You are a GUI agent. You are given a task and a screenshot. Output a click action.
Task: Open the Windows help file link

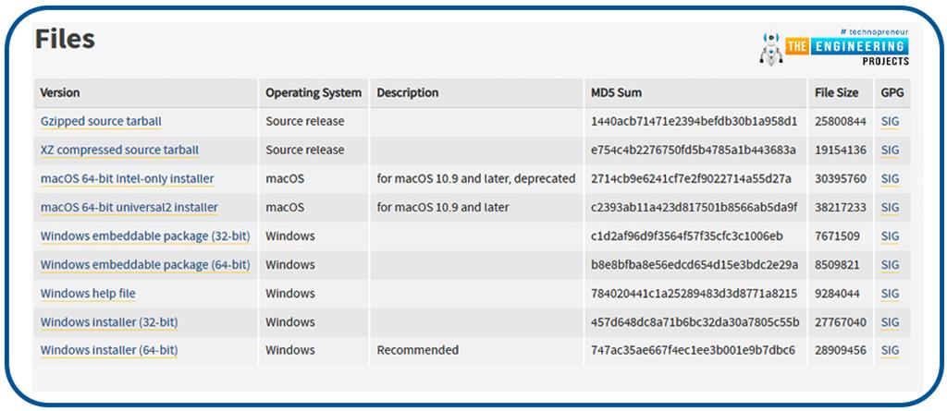point(88,294)
